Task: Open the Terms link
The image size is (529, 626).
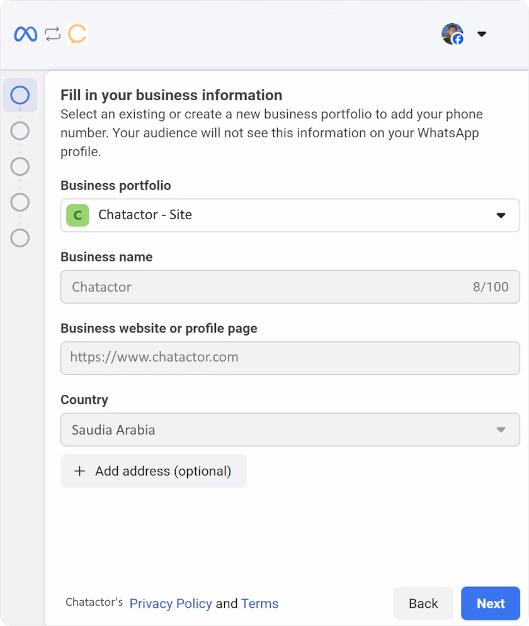Action: point(259,603)
